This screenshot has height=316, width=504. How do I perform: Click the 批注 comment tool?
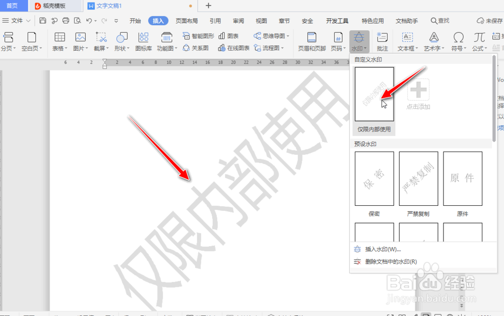(382, 41)
